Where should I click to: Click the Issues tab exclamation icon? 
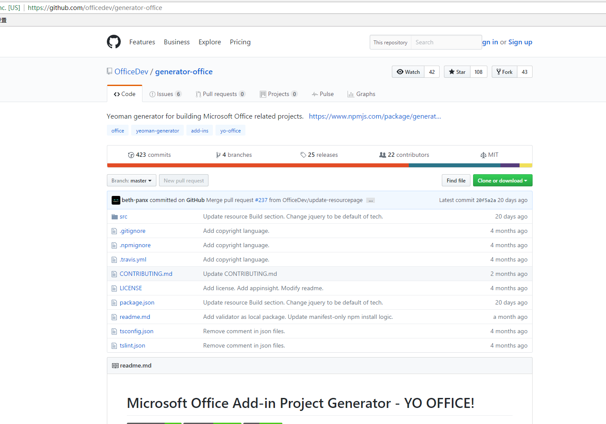(x=152, y=94)
